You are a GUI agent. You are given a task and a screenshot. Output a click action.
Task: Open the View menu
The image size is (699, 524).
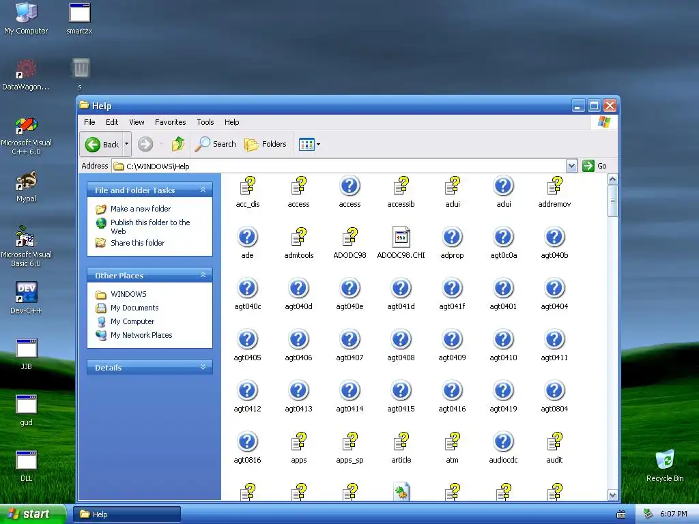tap(137, 122)
